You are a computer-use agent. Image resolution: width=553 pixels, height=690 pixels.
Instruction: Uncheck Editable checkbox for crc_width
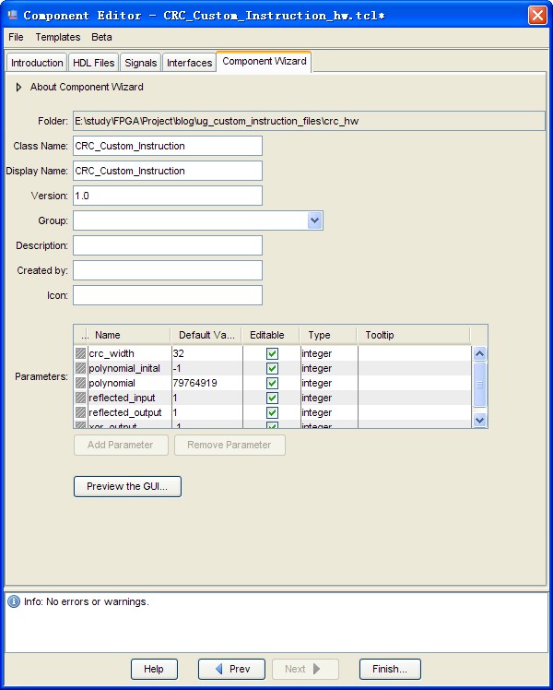click(x=272, y=353)
